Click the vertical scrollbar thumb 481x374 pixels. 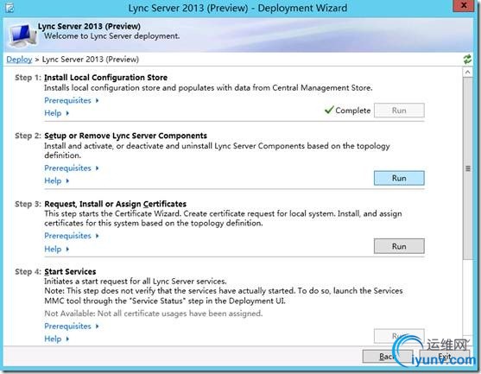467,168
